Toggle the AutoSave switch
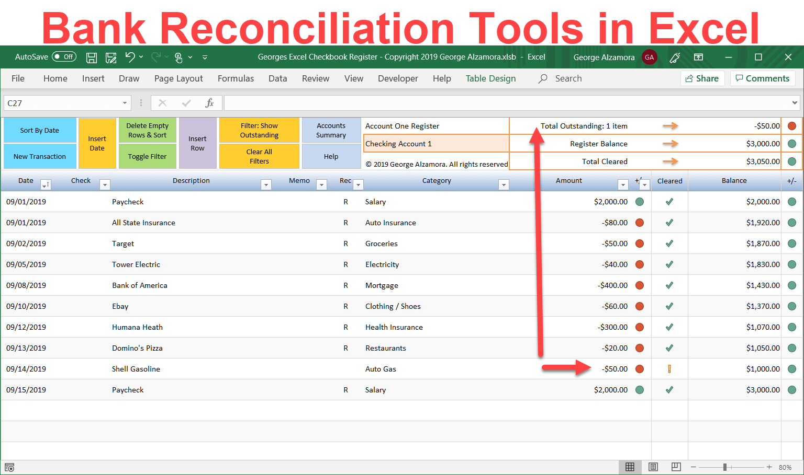This screenshot has width=804, height=475. pos(64,57)
